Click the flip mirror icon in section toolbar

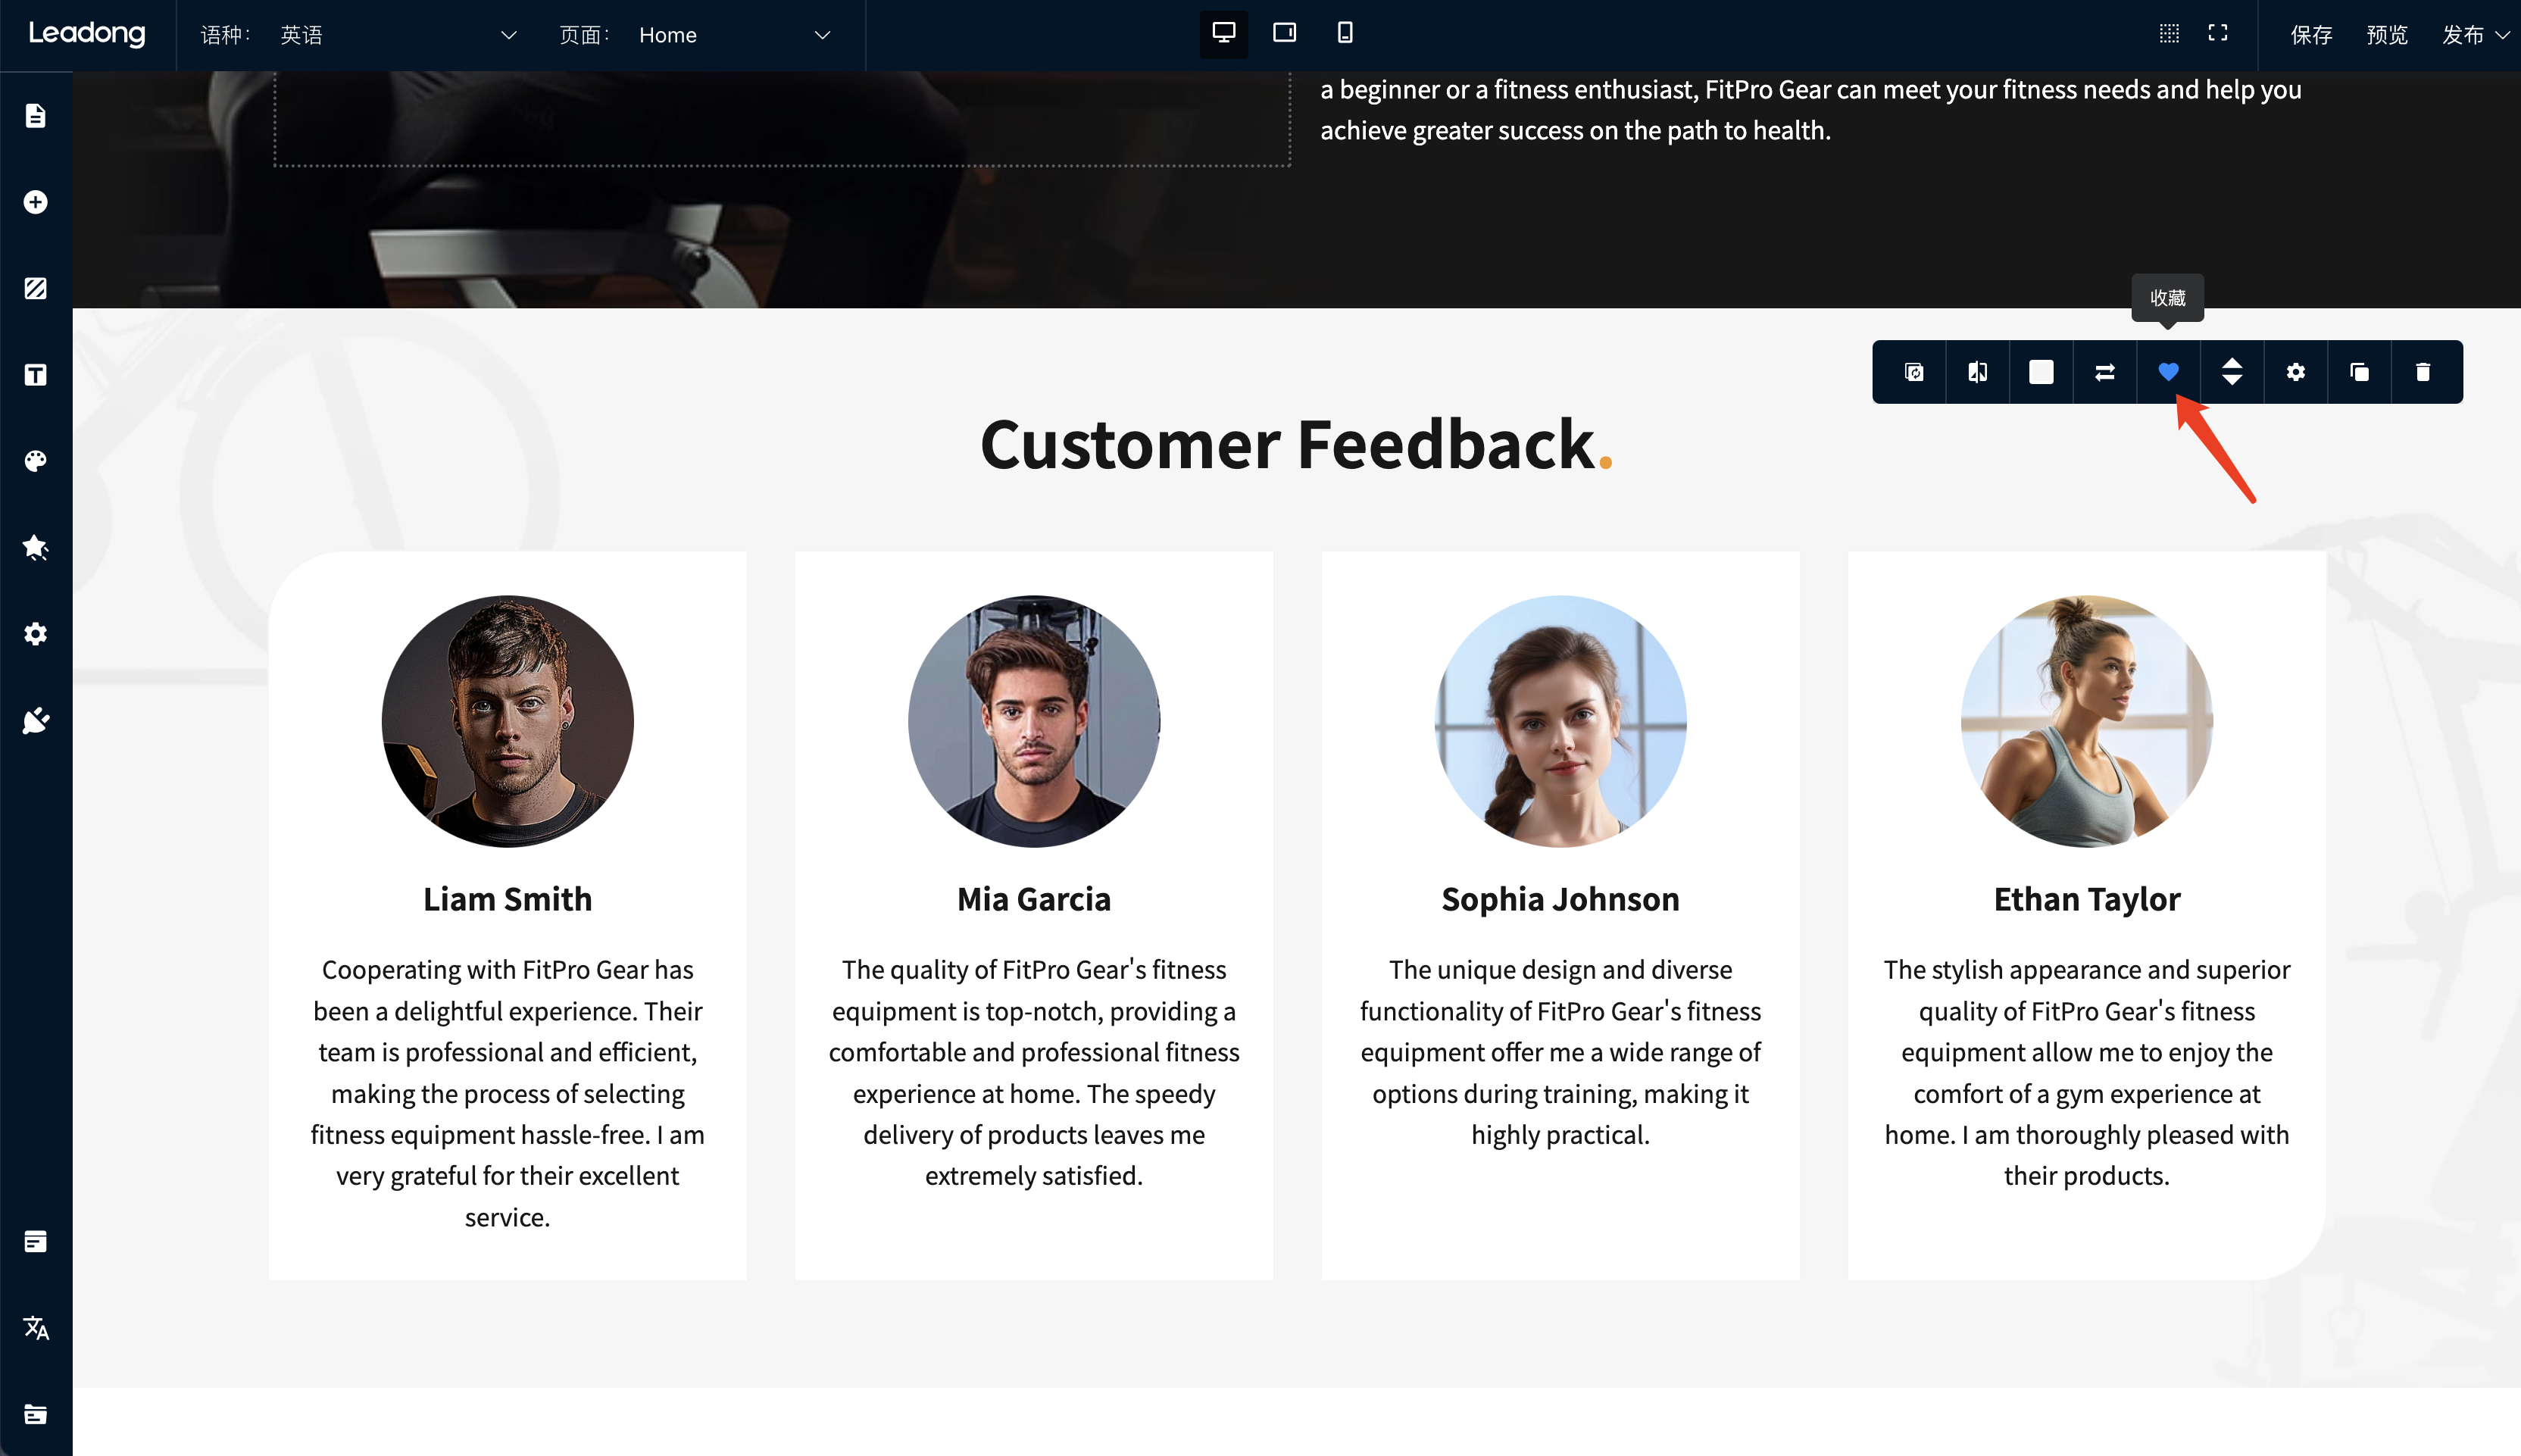click(x=1977, y=372)
